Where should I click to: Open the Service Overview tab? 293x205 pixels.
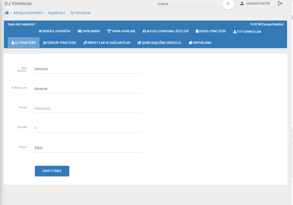point(55,31)
